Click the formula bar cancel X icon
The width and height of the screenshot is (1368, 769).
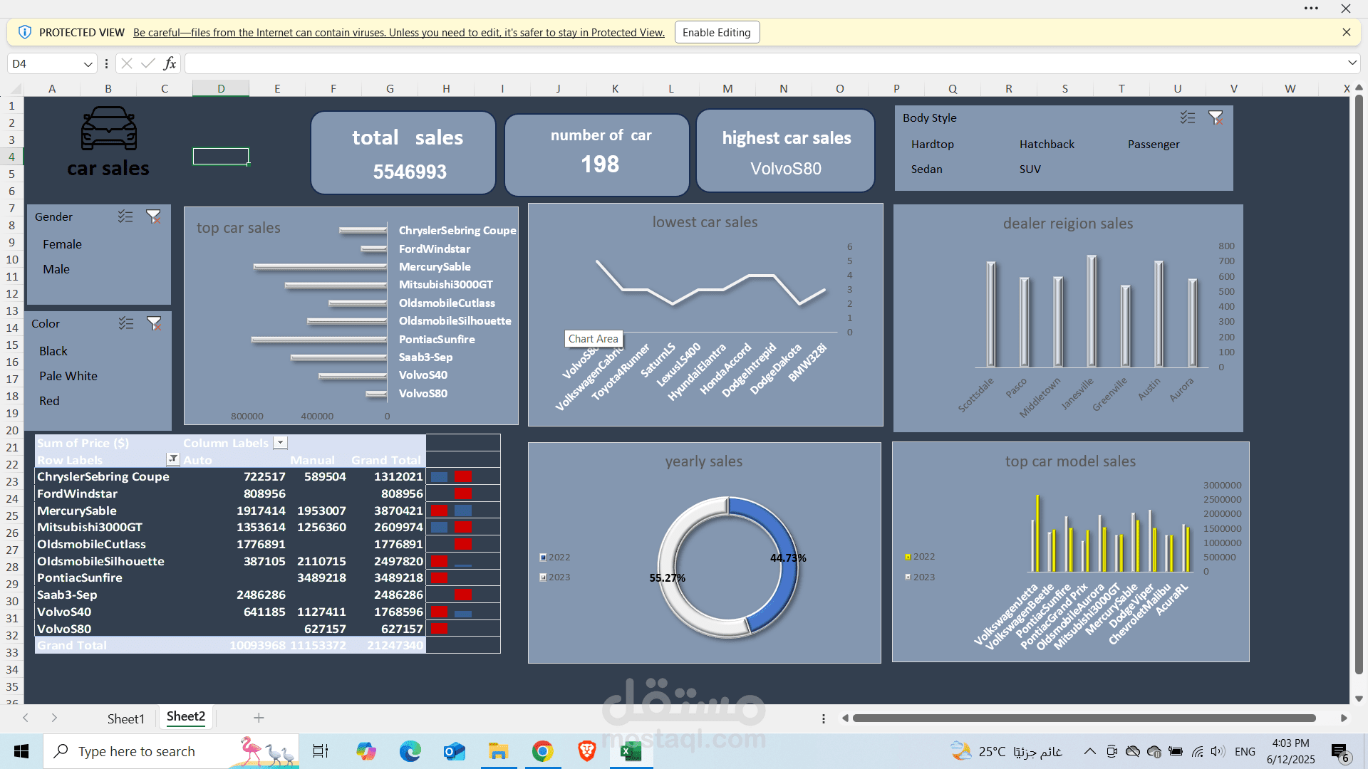[x=126, y=63]
